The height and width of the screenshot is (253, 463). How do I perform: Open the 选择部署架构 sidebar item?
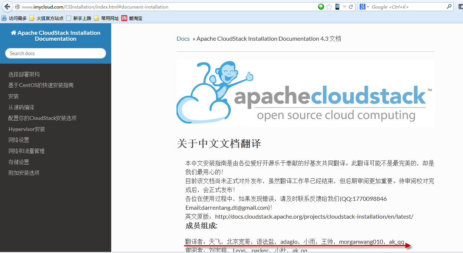(24, 74)
